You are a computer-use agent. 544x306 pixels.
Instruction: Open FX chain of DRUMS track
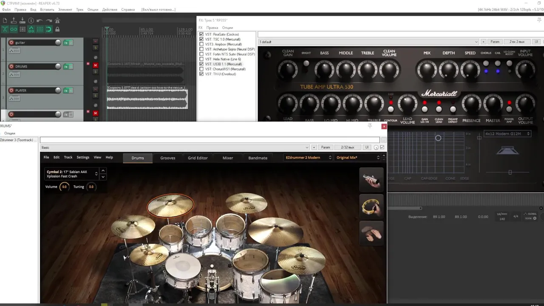point(66,66)
